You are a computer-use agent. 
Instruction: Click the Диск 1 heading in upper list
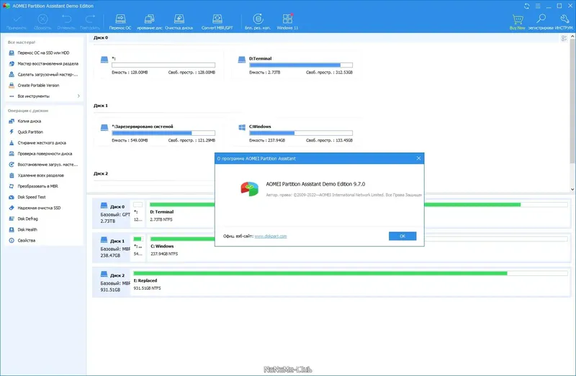tap(101, 106)
